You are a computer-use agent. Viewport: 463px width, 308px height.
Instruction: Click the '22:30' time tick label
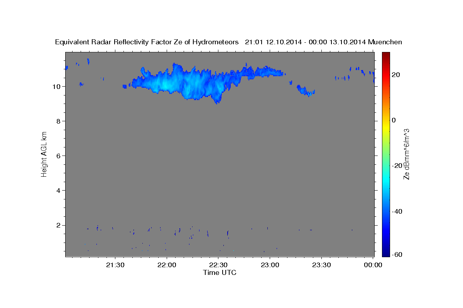click(x=218, y=265)
